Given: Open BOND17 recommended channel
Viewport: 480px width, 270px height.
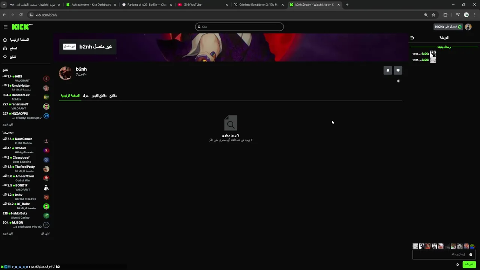Looking at the screenshot, I should coord(25,187).
